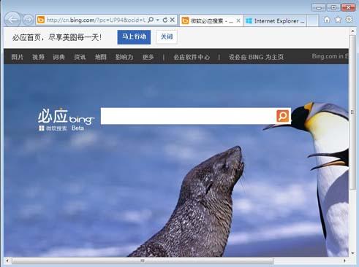Screen dimensions: 359x267
Task: Open a new blank tab
Action: coord(312,20)
